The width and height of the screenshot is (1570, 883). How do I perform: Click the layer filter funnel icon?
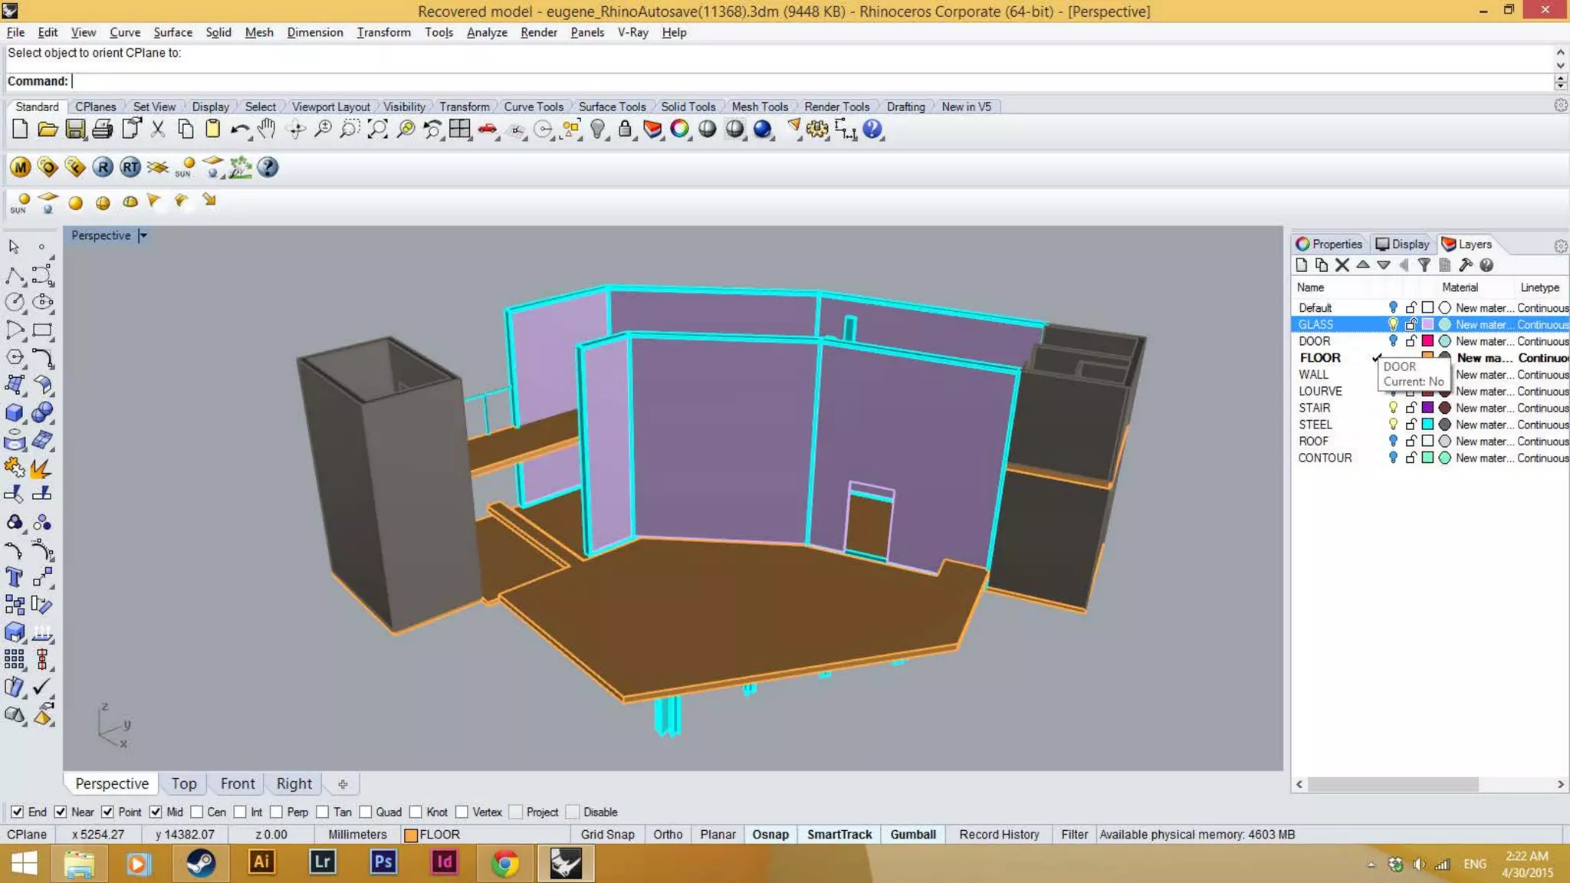click(x=1424, y=265)
